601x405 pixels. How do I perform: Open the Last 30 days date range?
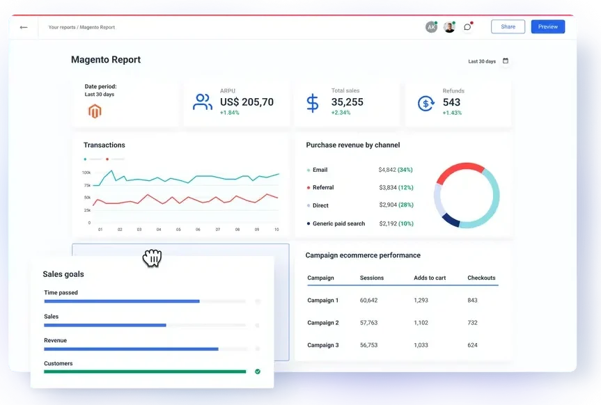coord(482,61)
